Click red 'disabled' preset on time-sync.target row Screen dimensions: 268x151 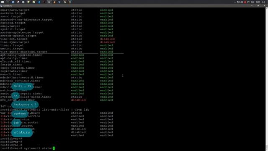click(107, 42)
